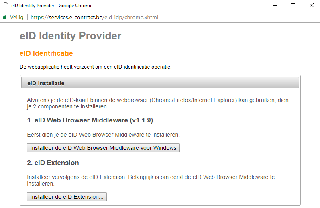Click the 2. eID Extension heading

[x=53, y=163]
